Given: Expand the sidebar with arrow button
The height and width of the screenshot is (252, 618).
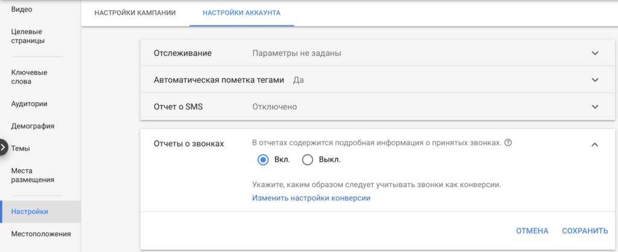Looking at the screenshot, I should (x=3, y=148).
